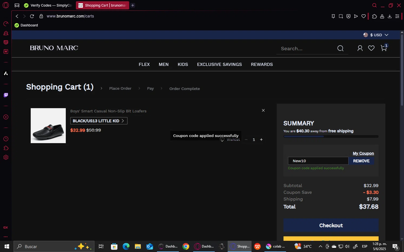Open Easy Setup menu icon
The width and height of the screenshot is (404, 252).
pyautogui.click(x=397, y=16)
